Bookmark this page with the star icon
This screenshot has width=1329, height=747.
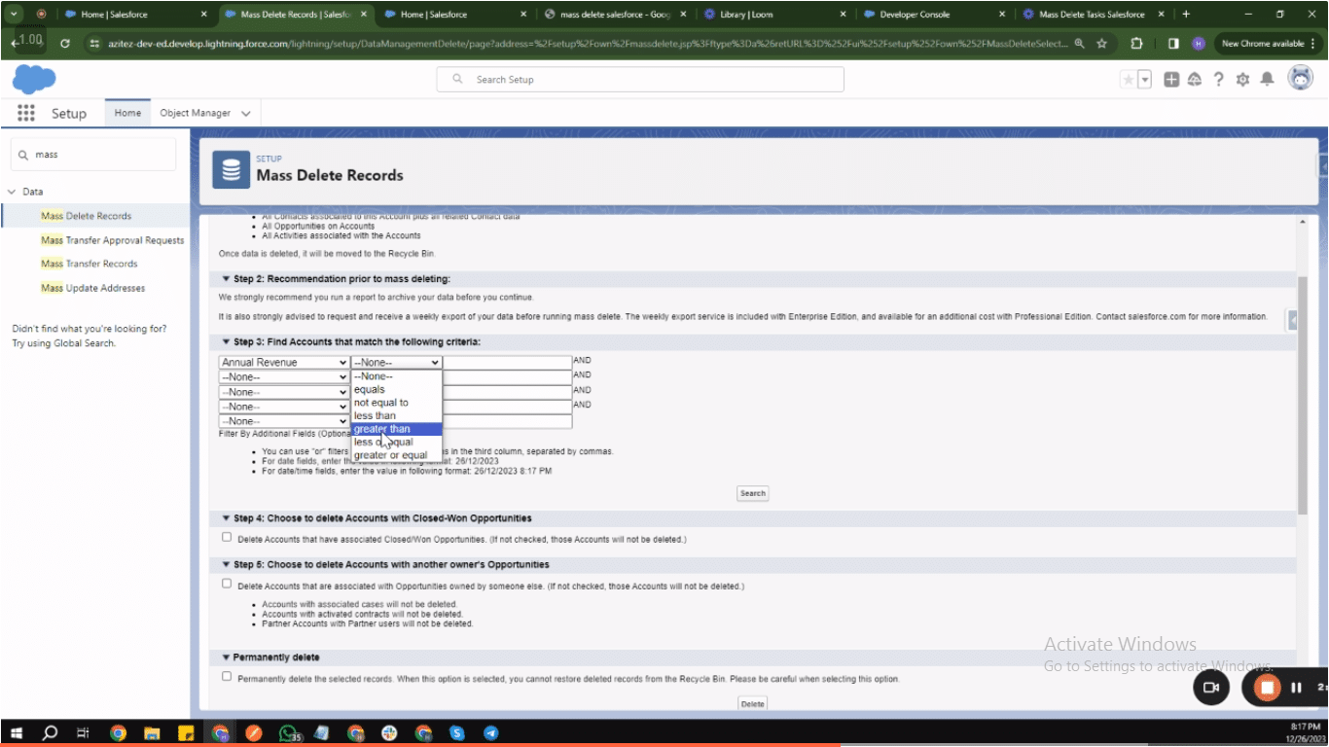(x=1101, y=44)
